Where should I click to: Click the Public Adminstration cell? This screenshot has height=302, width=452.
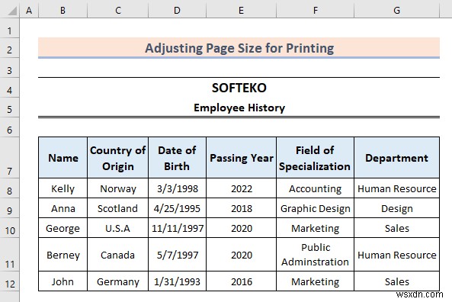point(315,255)
